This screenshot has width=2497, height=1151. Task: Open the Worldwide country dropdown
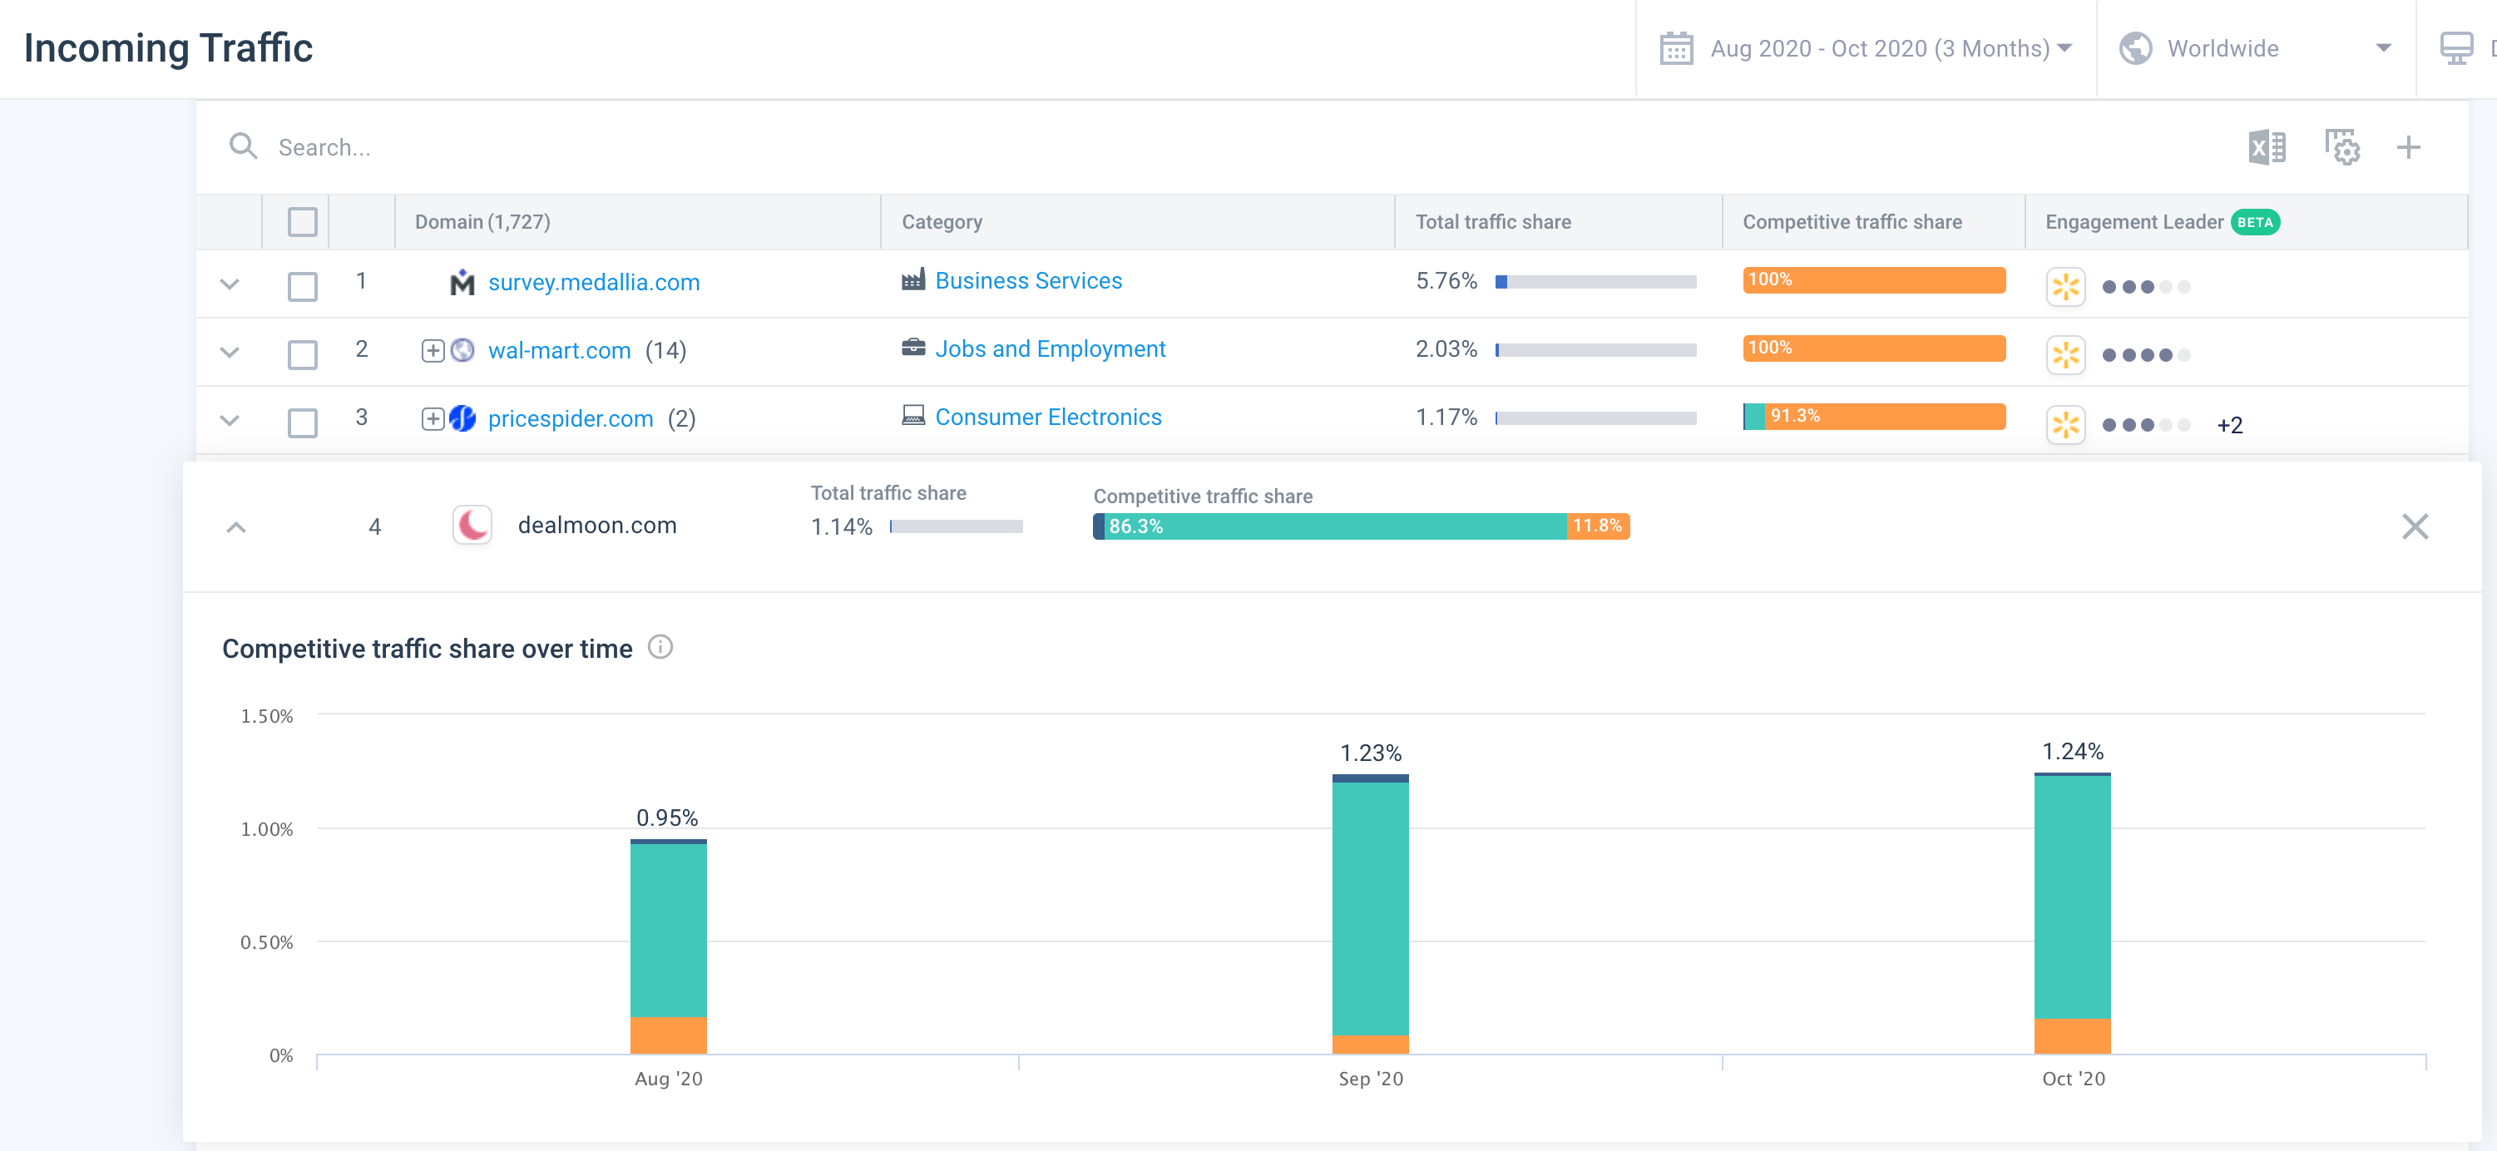[2256, 48]
